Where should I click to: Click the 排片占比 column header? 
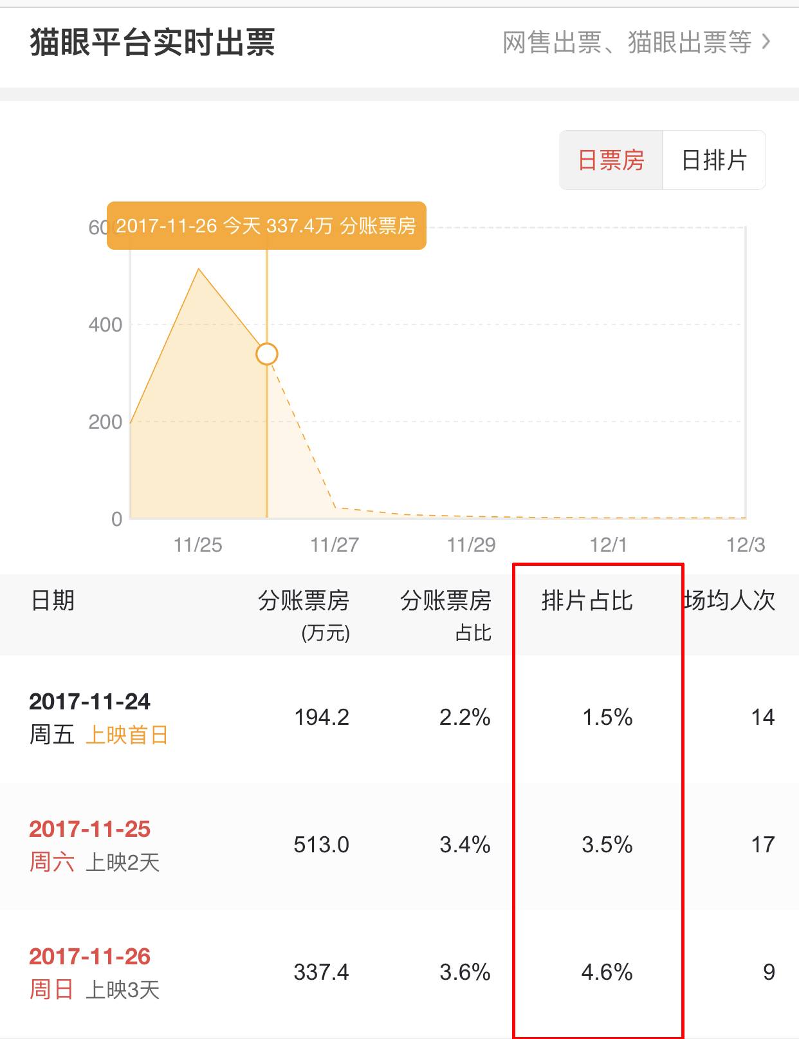pyautogui.click(x=587, y=601)
